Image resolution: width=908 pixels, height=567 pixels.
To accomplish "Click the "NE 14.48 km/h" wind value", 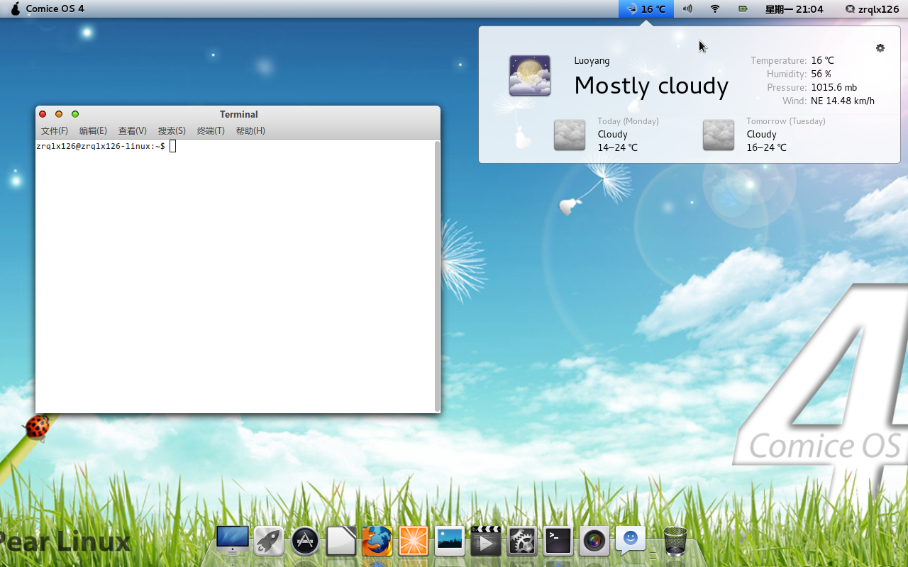I will [x=843, y=101].
